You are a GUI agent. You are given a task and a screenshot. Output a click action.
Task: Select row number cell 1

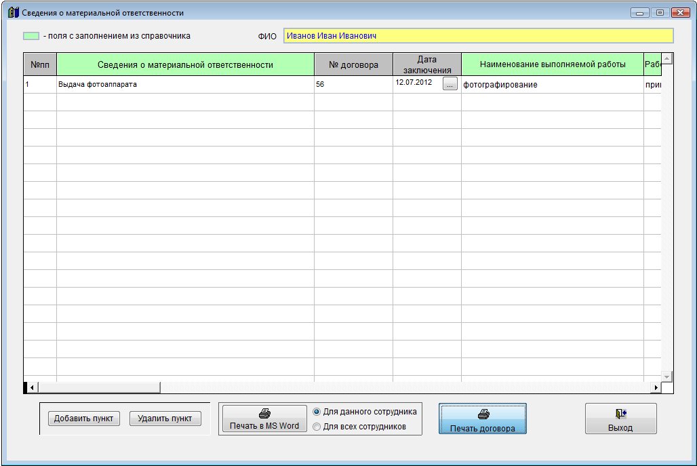coord(40,85)
